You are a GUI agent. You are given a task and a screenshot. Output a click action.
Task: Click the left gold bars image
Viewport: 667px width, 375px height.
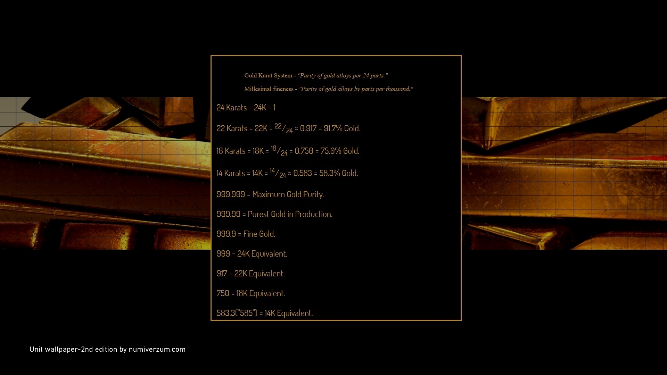[104, 174]
